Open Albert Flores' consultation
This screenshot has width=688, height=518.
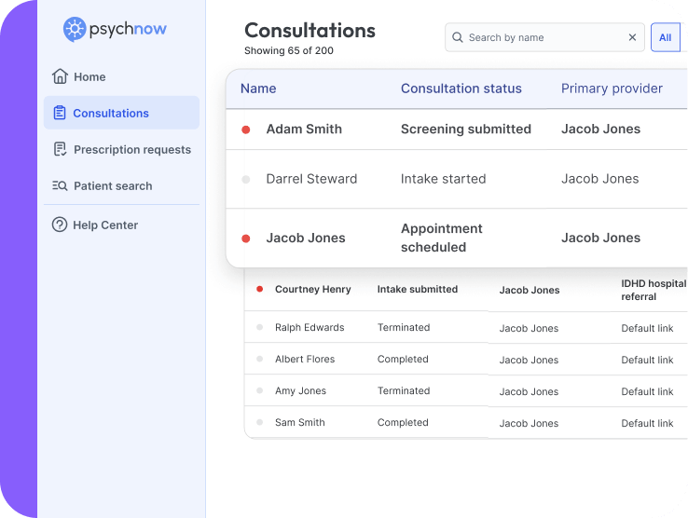coord(305,359)
